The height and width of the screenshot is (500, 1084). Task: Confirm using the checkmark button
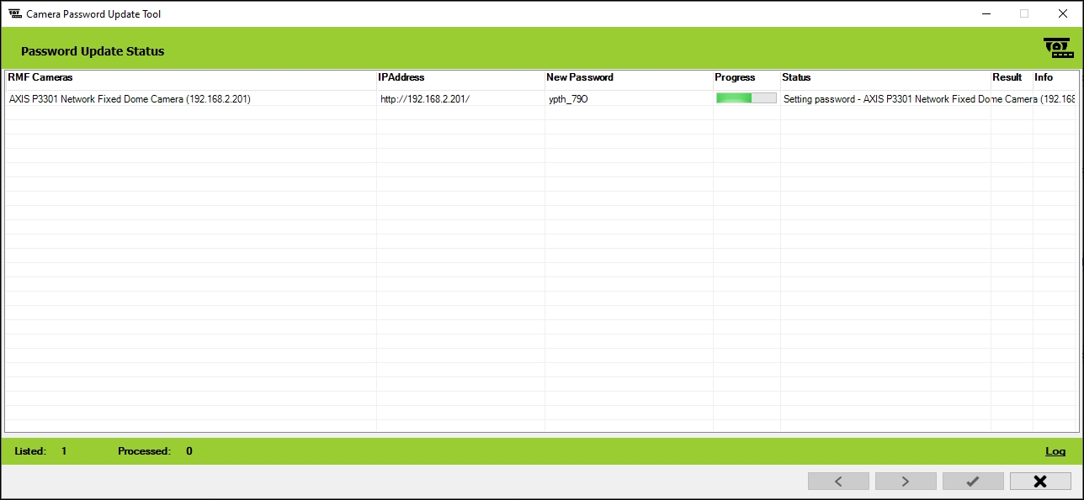(973, 482)
